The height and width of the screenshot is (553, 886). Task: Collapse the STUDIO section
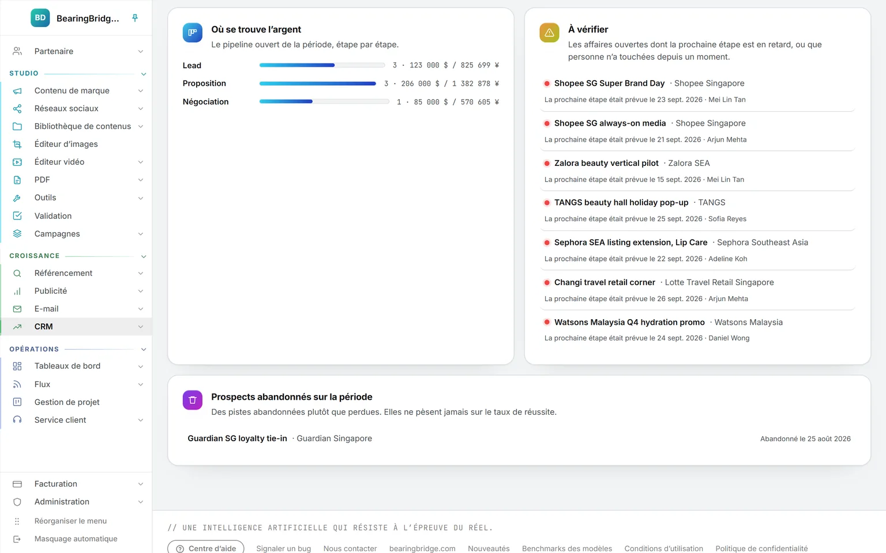[144, 74]
